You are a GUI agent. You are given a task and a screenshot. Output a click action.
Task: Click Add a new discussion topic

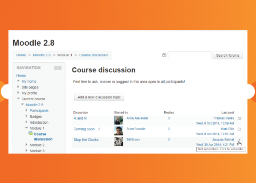coord(99,97)
